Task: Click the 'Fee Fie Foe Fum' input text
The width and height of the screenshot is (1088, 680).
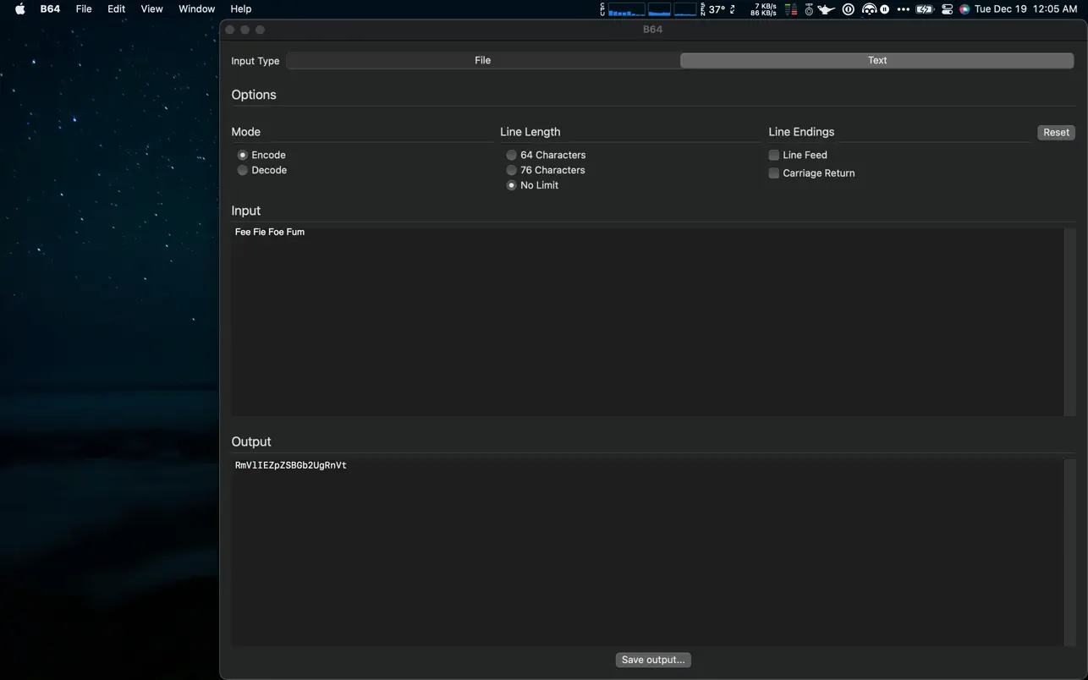Action: tap(270, 232)
